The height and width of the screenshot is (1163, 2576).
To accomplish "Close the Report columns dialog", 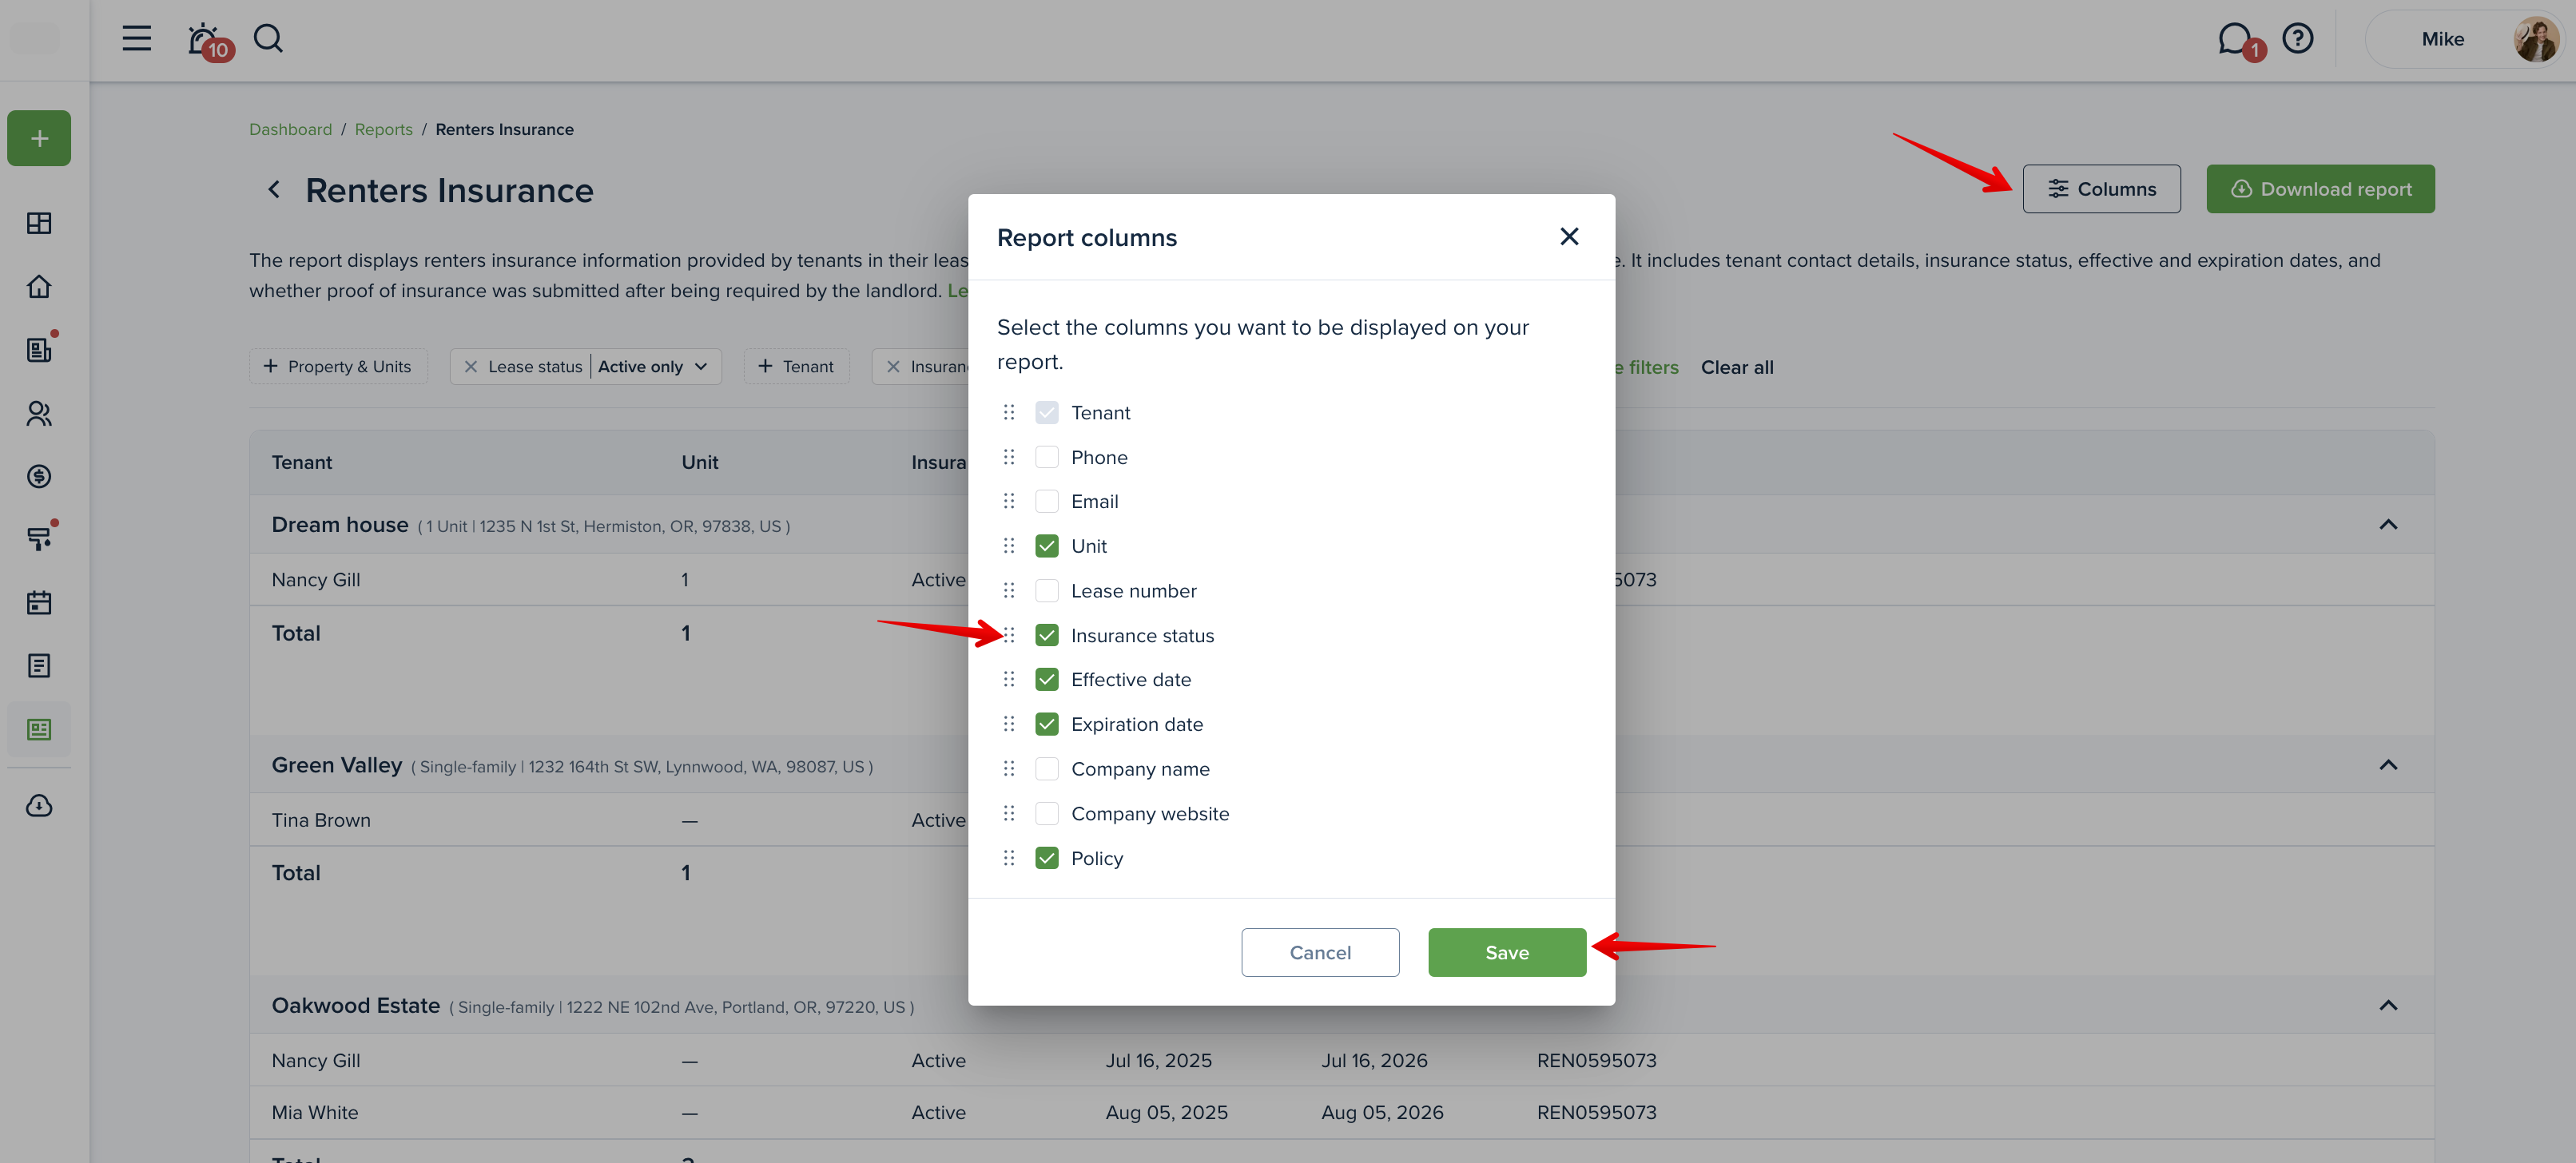I will 1569,237.
